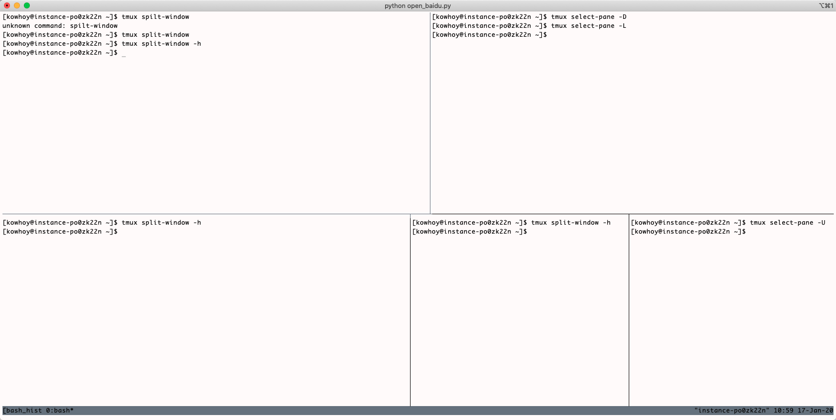Click the ⌥⌘1 shortcut indicator in title bar

[x=826, y=6]
